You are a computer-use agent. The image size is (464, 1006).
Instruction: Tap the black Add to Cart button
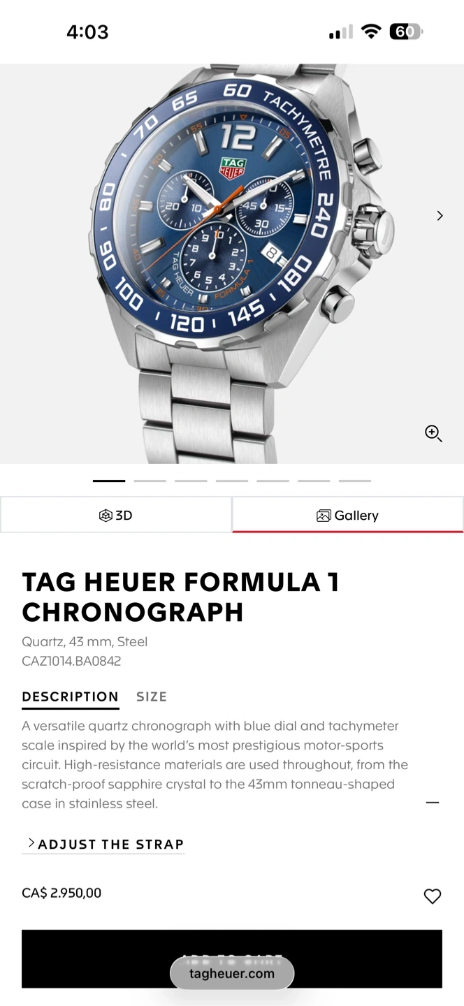pyautogui.click(x=232, y=958)
